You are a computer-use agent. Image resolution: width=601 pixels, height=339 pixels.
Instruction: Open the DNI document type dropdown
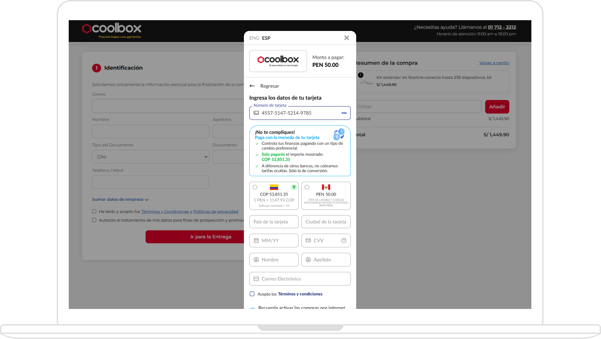pyautogui.click(x=150, y=156)
